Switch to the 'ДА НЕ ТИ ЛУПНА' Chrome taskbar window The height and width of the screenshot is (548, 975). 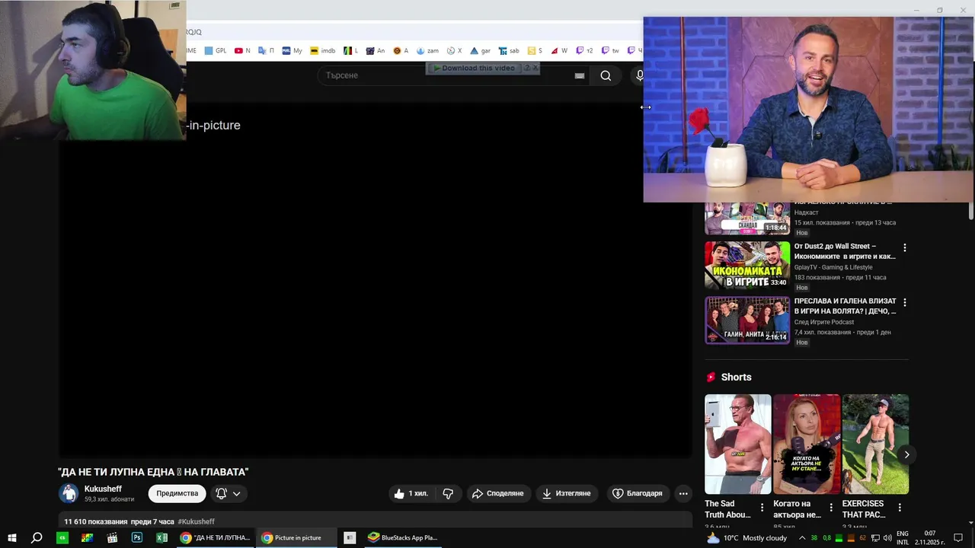coord(215,537)
